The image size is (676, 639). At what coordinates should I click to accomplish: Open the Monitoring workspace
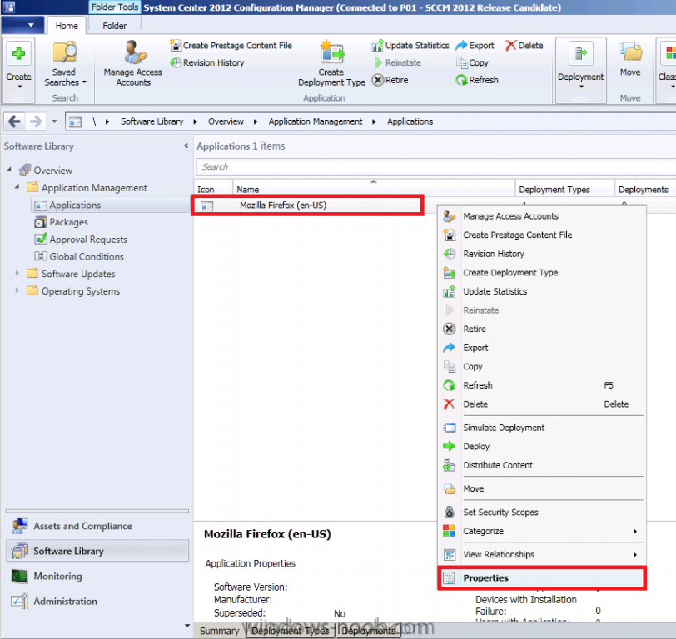click(97, 576)
